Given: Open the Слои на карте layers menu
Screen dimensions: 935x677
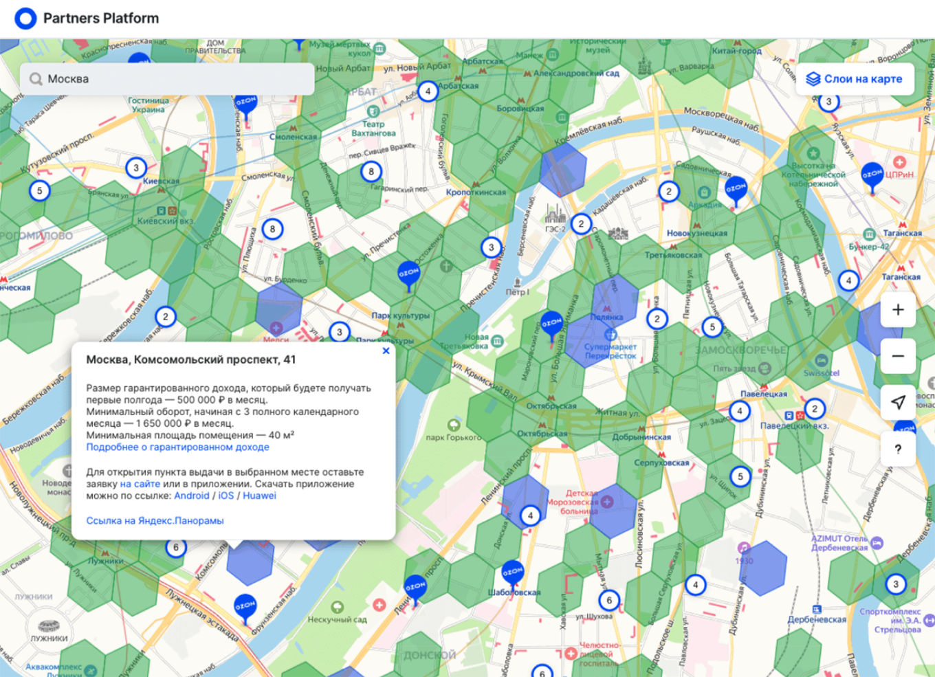Looking at the screenshot, I should [x=855, y=79].
